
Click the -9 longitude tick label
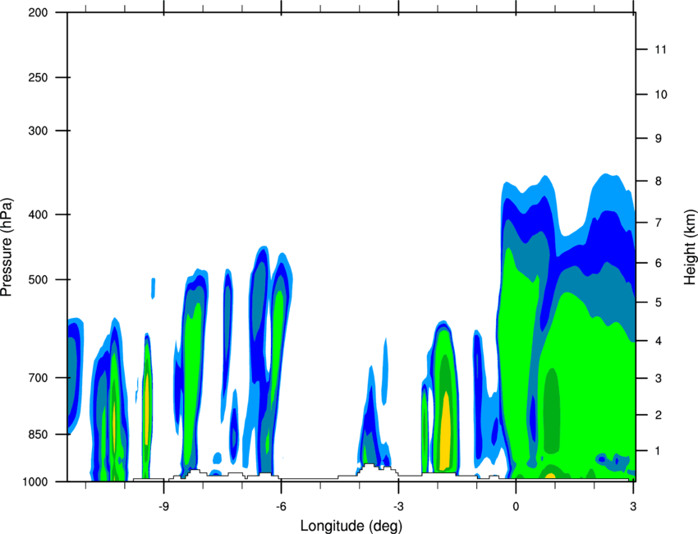163,506
